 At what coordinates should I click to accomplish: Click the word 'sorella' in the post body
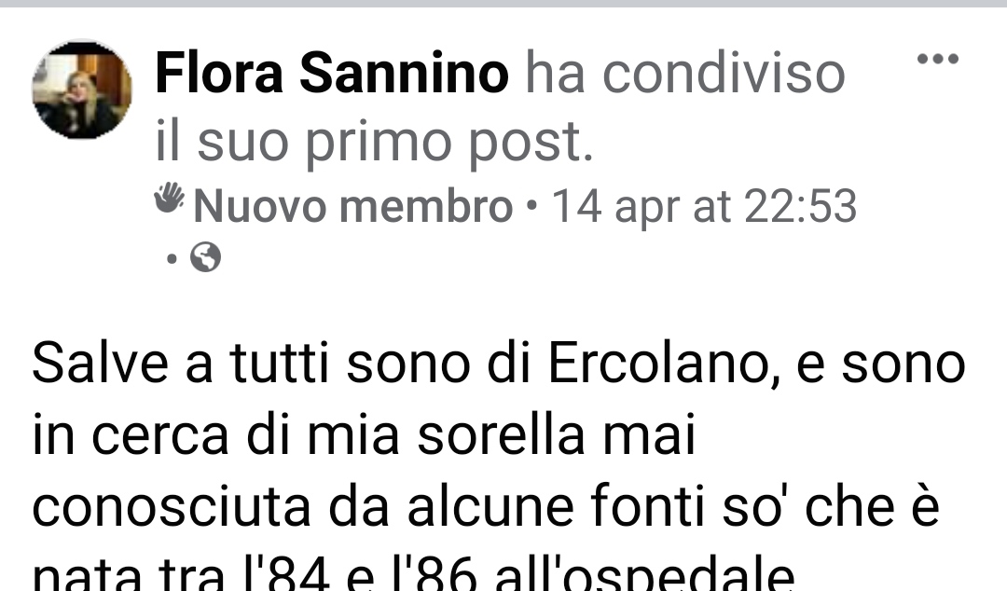click(x=501, y=437)
